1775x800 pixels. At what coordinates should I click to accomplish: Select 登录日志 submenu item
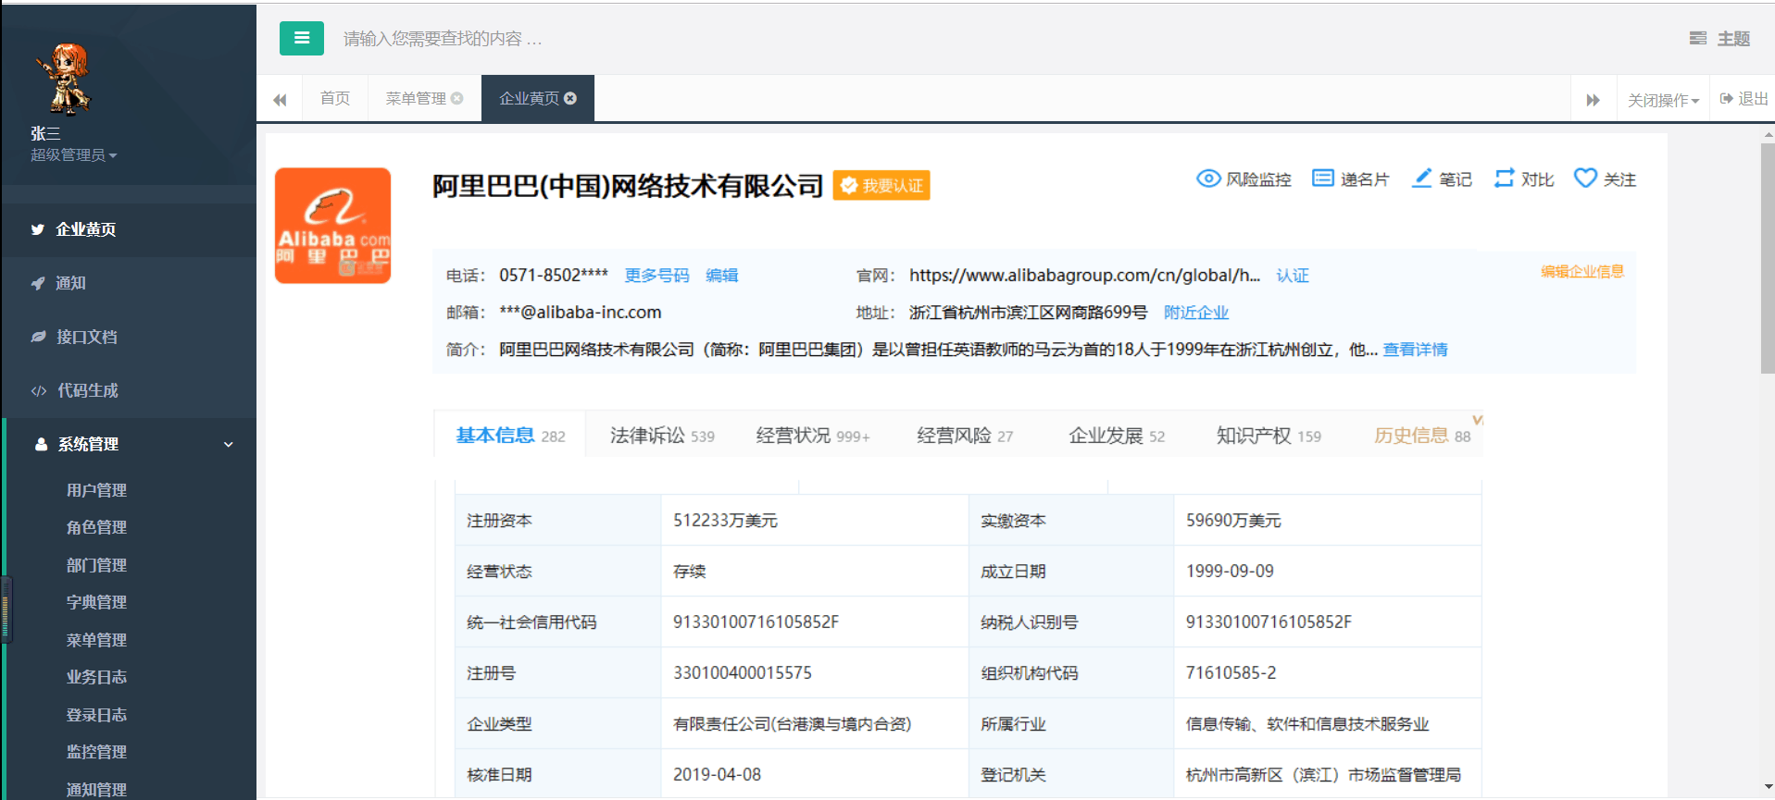point(96,715)
